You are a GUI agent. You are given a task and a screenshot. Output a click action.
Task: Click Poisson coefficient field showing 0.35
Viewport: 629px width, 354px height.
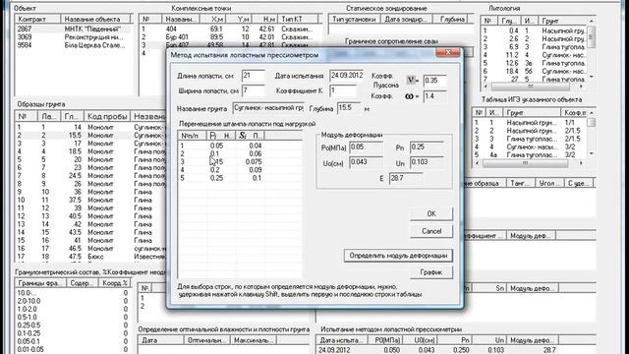(434, 81)
